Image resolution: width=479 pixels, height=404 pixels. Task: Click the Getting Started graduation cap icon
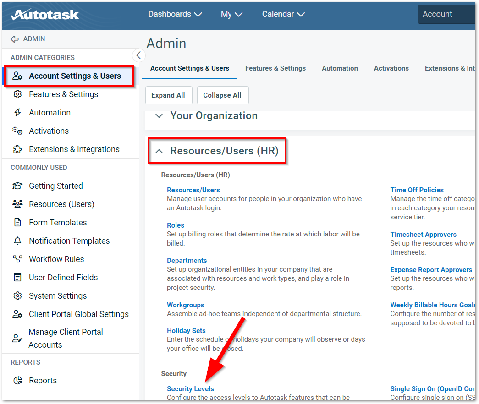click(x=17, y=186)
